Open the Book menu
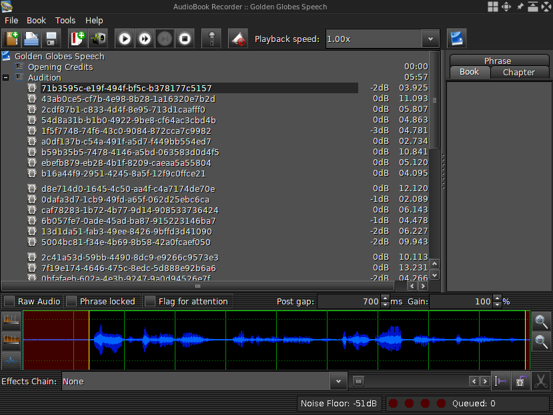Screen dimensions: 553x415 tap(36, 21)
